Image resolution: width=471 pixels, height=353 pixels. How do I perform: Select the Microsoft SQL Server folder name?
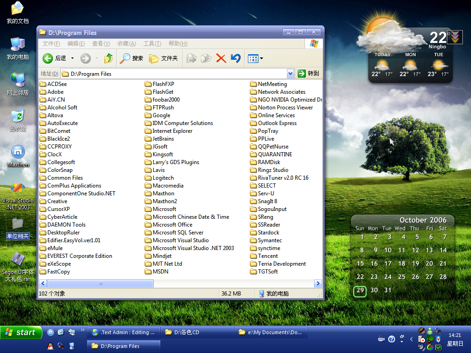tap(178, 232)
